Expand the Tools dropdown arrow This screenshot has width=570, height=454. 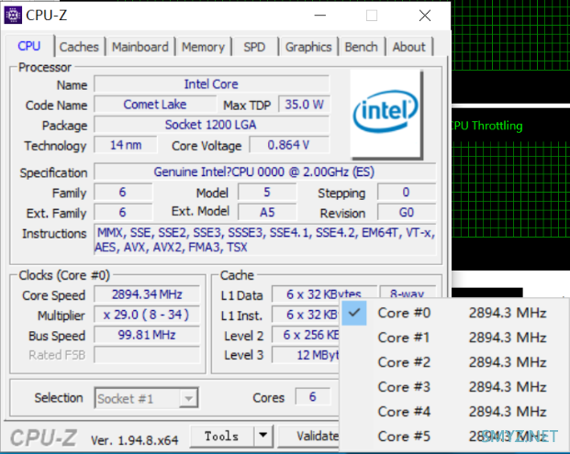[263, 436]
